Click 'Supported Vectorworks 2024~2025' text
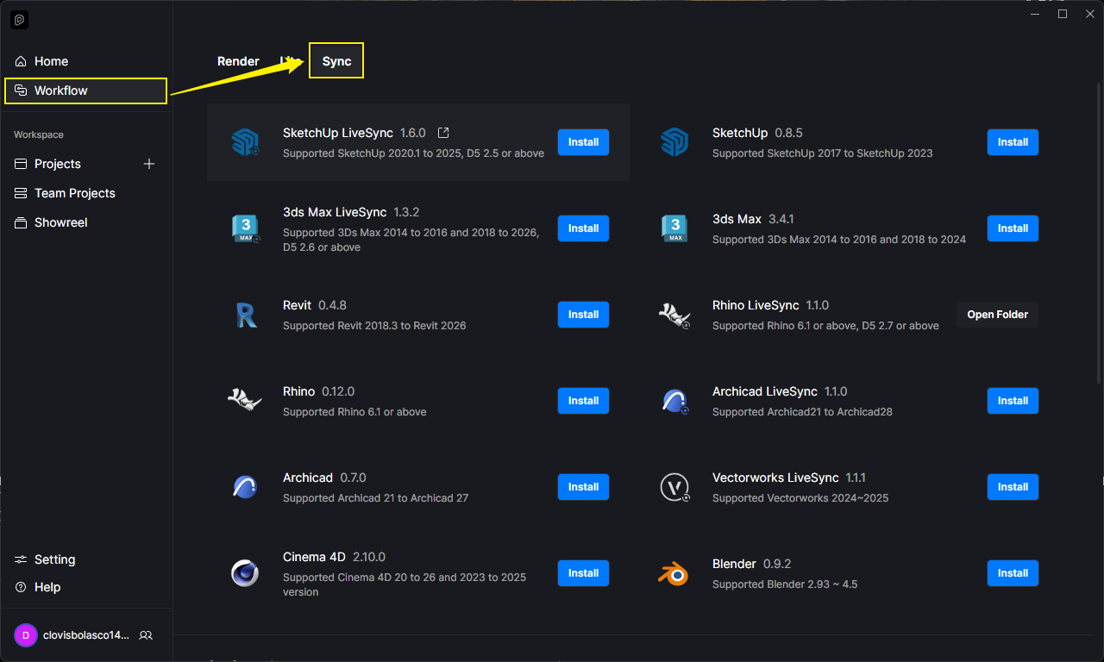The image size is (1104, 662). (x=800, y=498)
